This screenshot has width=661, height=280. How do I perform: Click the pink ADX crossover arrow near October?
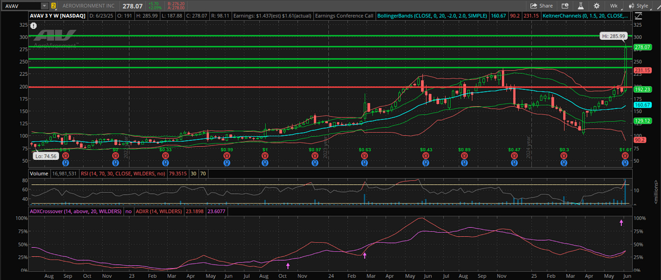[288, 266]
